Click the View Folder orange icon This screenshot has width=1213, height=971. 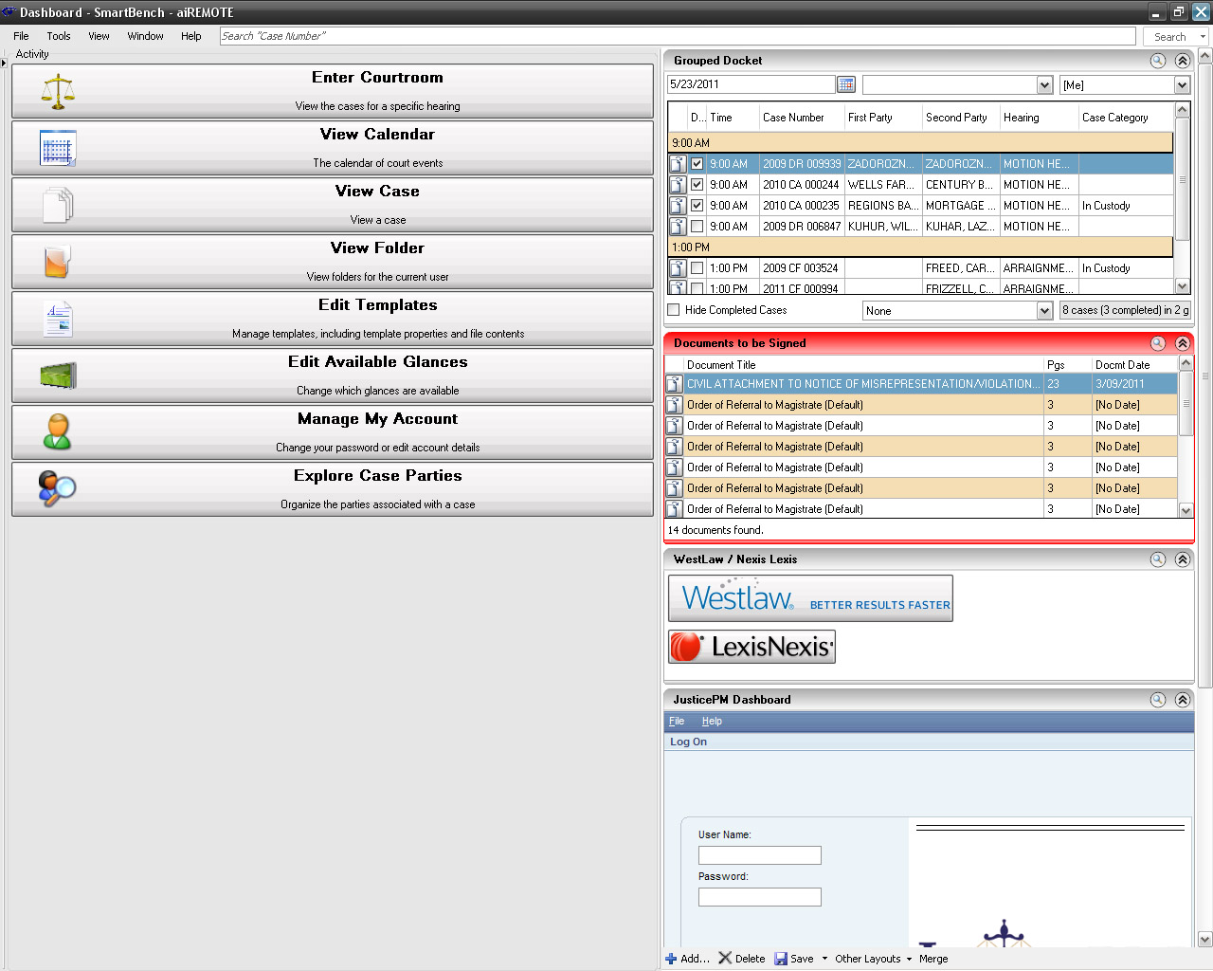click(58, 262)
